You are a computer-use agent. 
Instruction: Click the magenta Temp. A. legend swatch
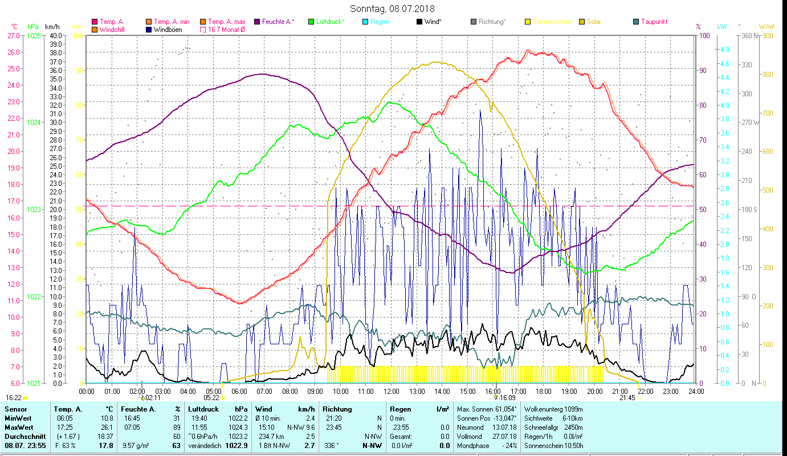tap(95, 22)
